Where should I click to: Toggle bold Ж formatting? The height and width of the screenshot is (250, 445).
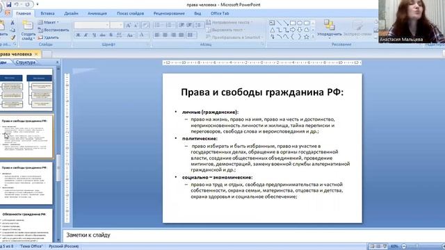click(78, 35)
